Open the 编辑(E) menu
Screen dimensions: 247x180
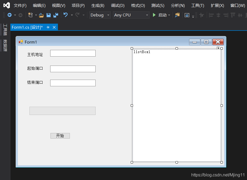pyautogui.click(x=39, y=6)
